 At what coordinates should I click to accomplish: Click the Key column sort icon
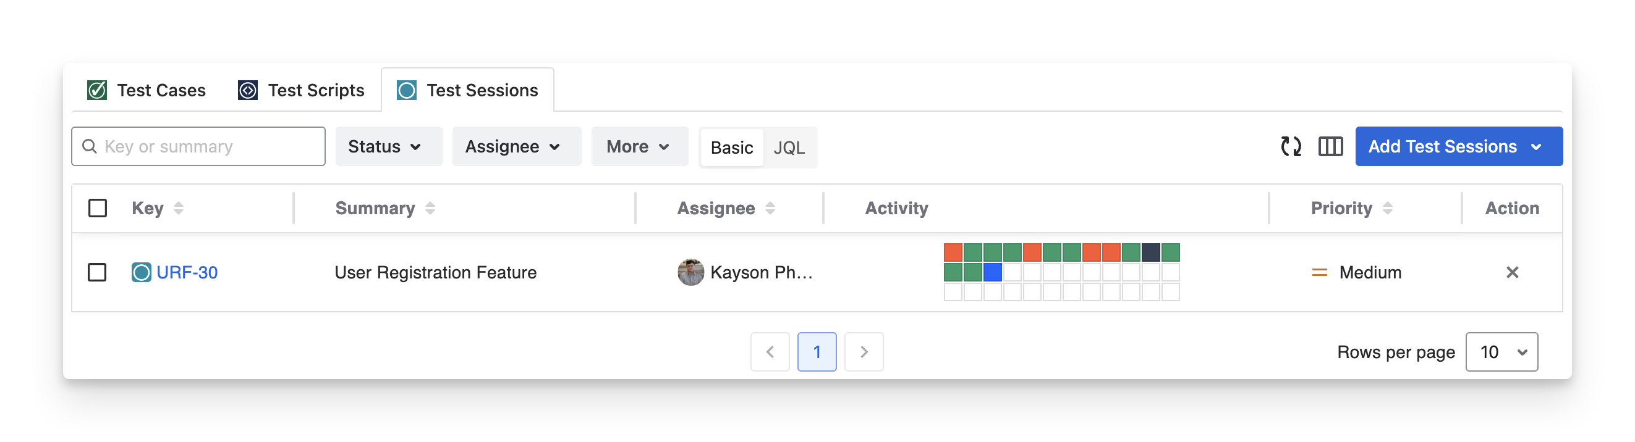tap(179, 208)
